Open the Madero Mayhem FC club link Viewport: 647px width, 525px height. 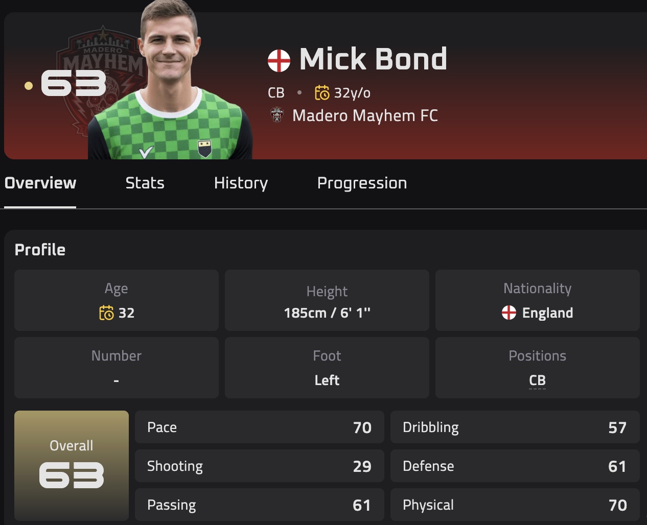click(x=365, y=115)
